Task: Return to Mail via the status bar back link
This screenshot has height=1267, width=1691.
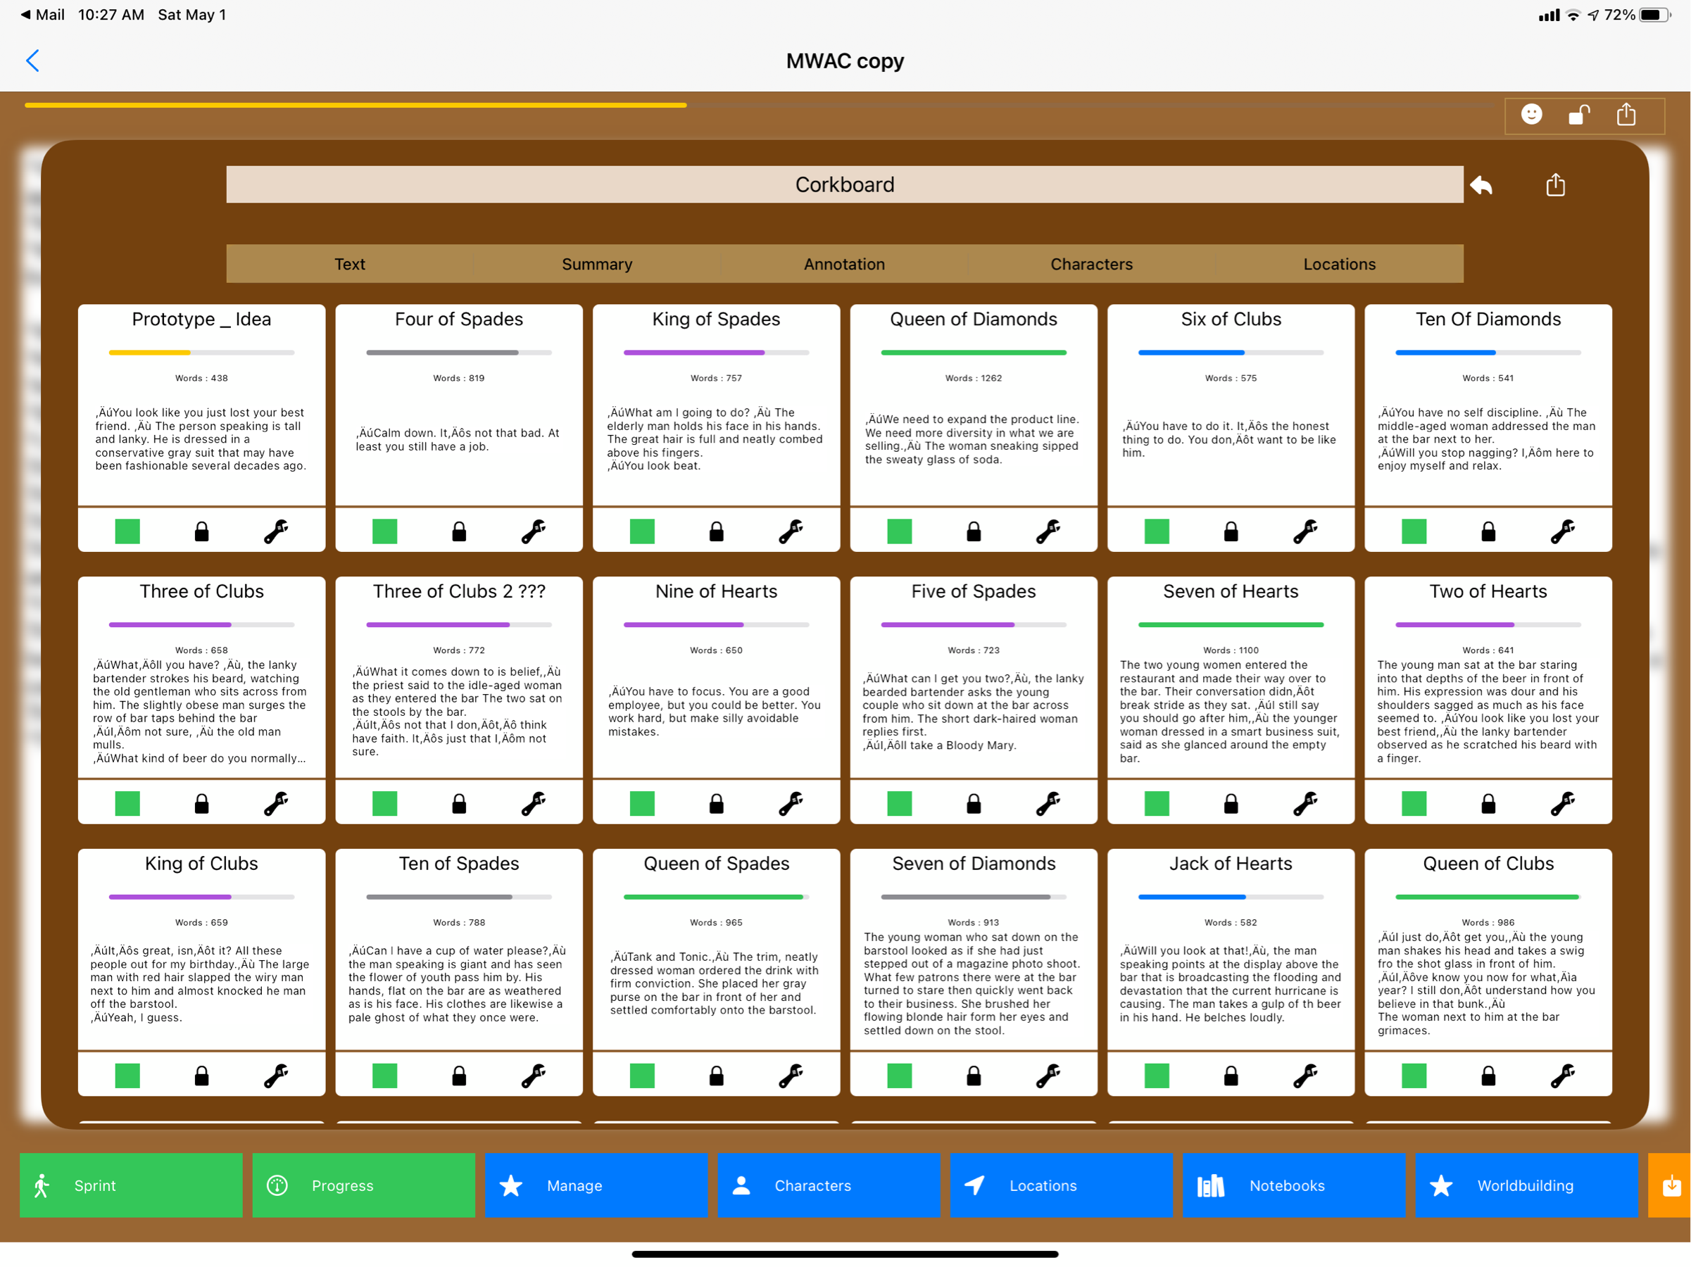Action: [42, 15]
